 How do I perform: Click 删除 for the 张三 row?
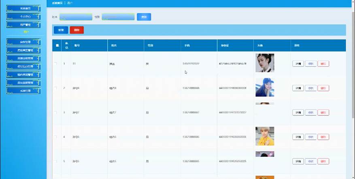pos(323,64)
